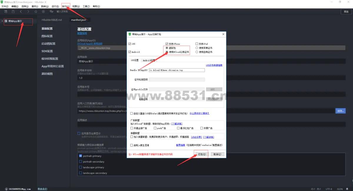This screenshot has height=191, width=353.
Task: Open the 运行(R) menu
Action: (55, 6)
